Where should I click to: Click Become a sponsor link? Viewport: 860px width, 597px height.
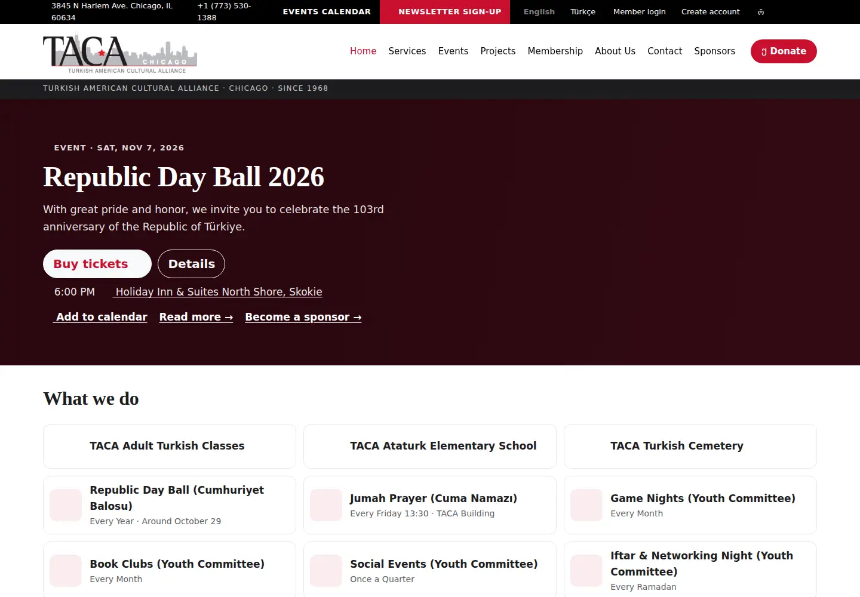[x=303, y=317]
